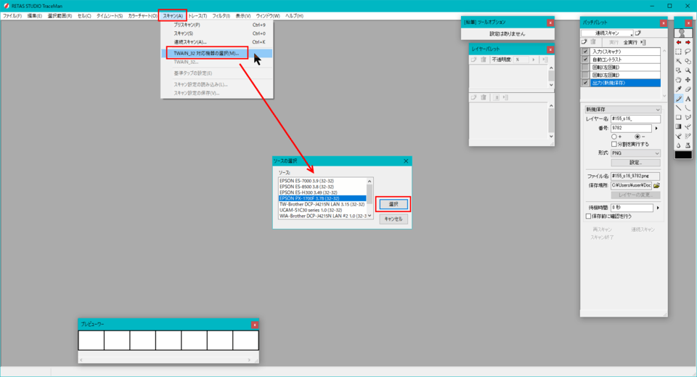The image size is (697, 377).
Task: Select the eraser tool
Action: point(688,89)
